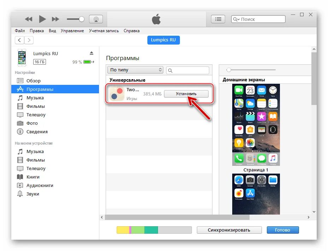Click the teal storage bar segment

(151, 230)
